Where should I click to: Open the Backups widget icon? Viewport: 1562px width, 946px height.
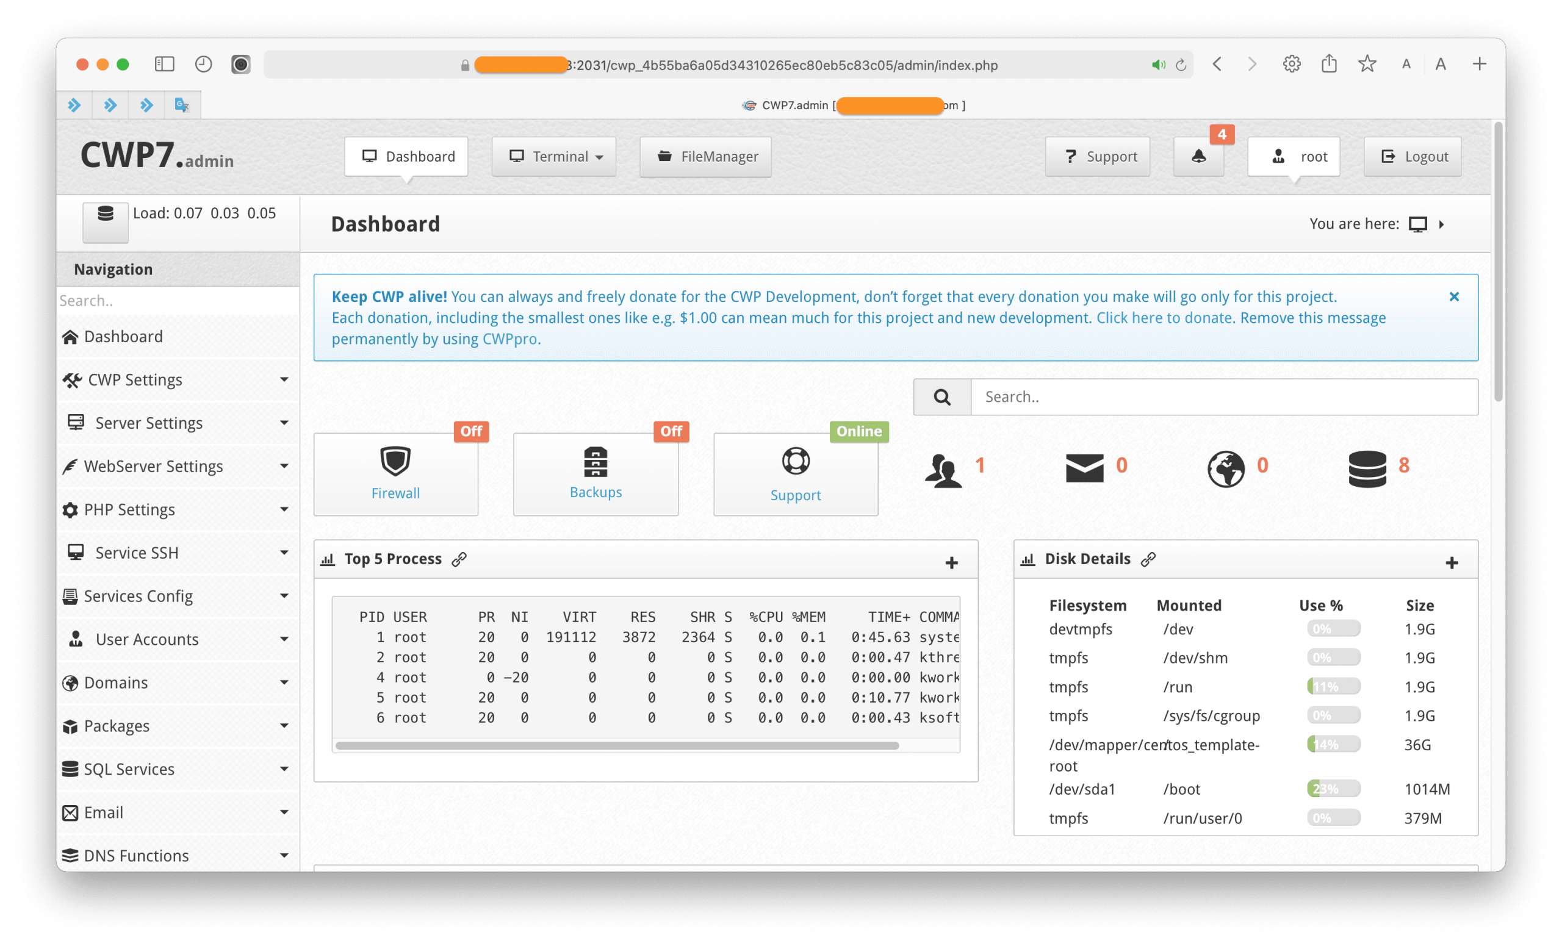(x=595, y=461)
